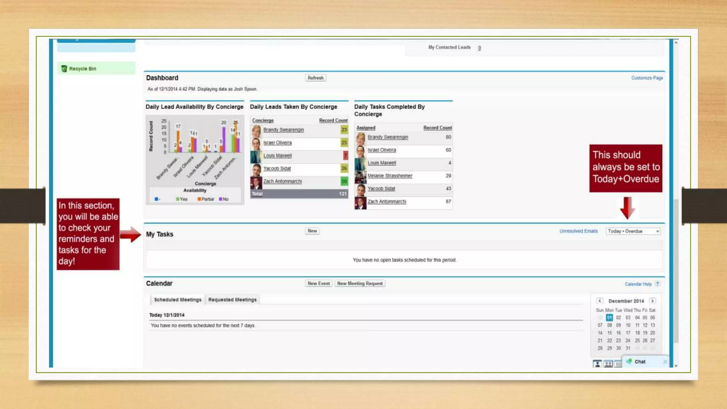Switch to the Requested Meetings tab
This screenshot has width=727, height=409.
232,300
